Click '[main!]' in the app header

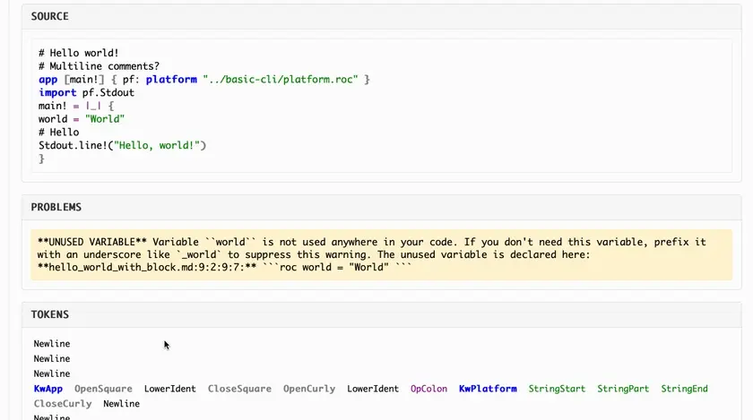click(x=84, y=79)
